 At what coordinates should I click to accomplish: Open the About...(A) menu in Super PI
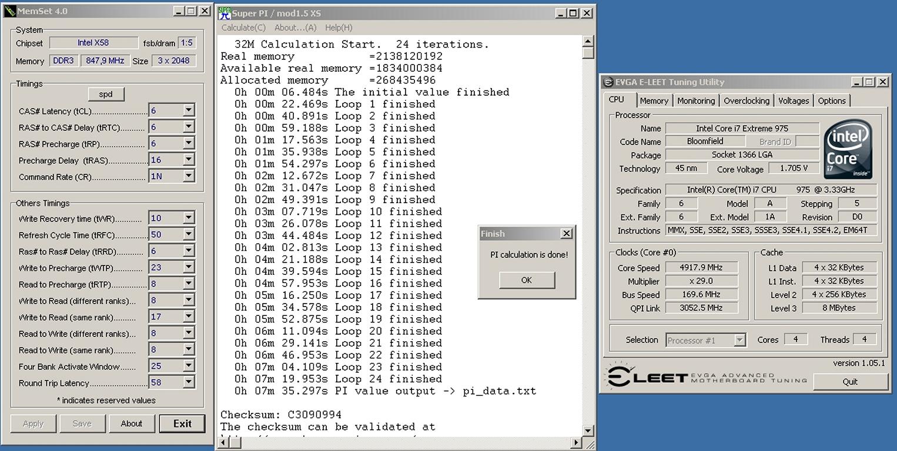pos(295,28)
